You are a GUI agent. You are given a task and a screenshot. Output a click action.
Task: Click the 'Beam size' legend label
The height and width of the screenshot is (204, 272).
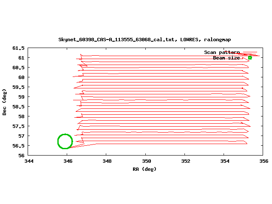[x=227, y=58]
